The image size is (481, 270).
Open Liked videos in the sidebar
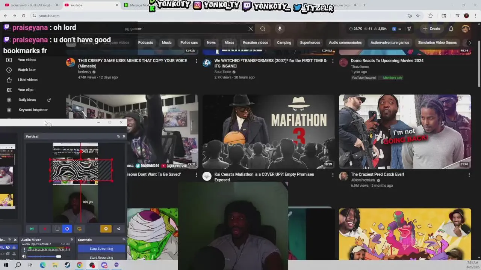click(27, 80)
